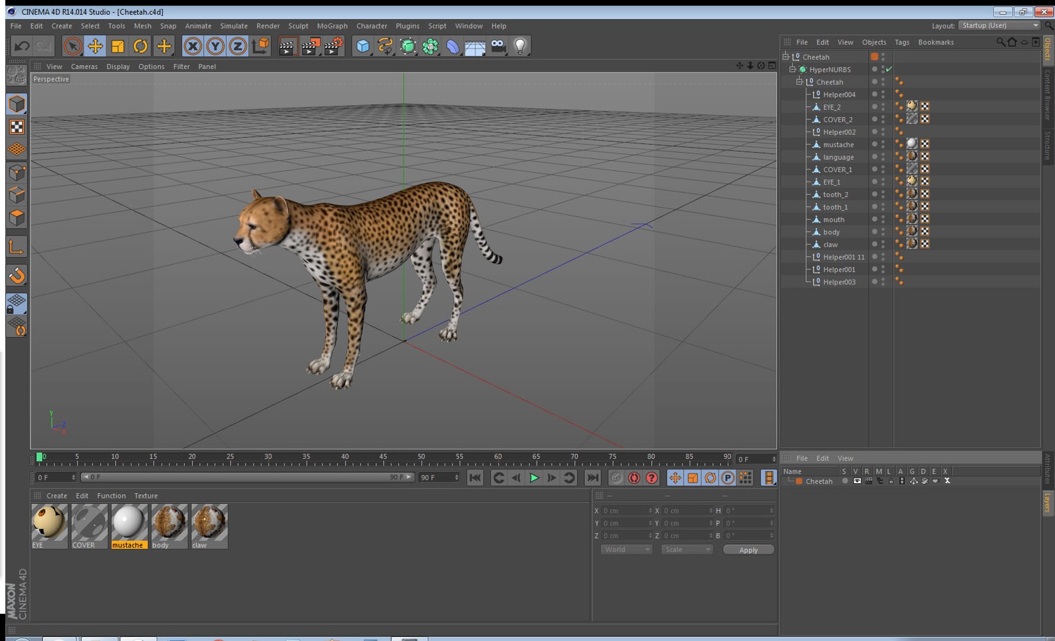Toggle Z axis lock
1055x641 pixels.
(x=237, y=46)
